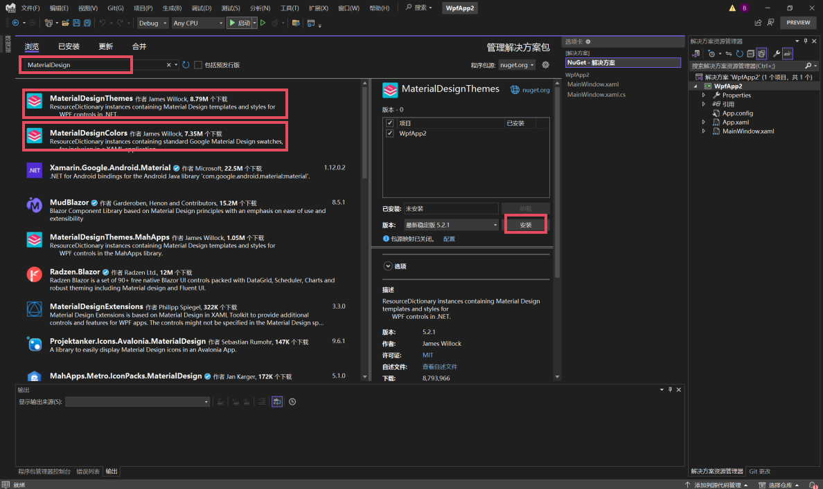Open the 调试(D) menu
This screenshot has height=489, width=823.
click(x=202, y=8)
